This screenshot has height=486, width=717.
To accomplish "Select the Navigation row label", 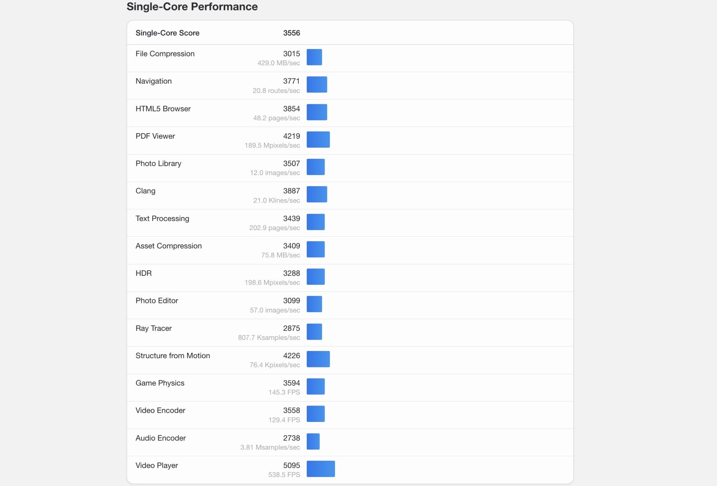I will pos(153,81).
